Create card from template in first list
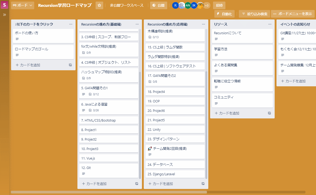Screen dimensions: 316x195 tap(70, 65)
